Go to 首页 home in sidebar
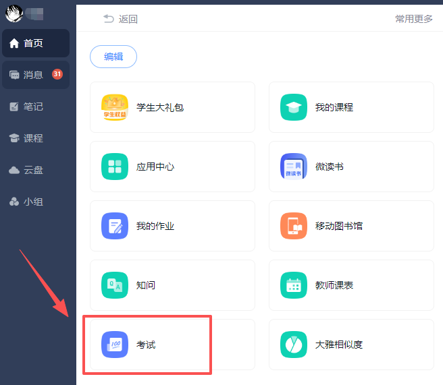Viewport: 443px width, 385px height. (36, 43)
